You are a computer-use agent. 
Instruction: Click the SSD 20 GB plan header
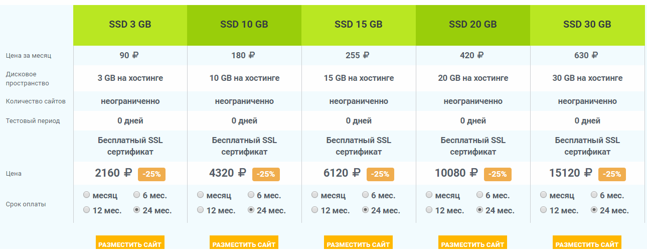click(473, 25)
